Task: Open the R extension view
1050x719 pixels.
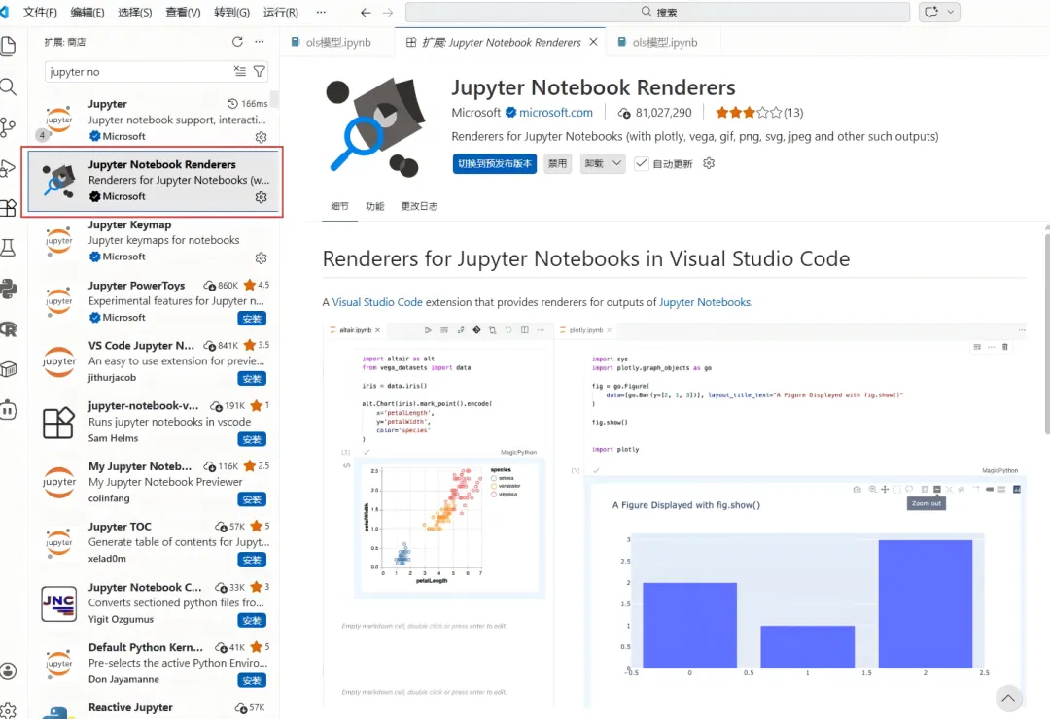Action: pyautogui.click(x=8, y=329)
